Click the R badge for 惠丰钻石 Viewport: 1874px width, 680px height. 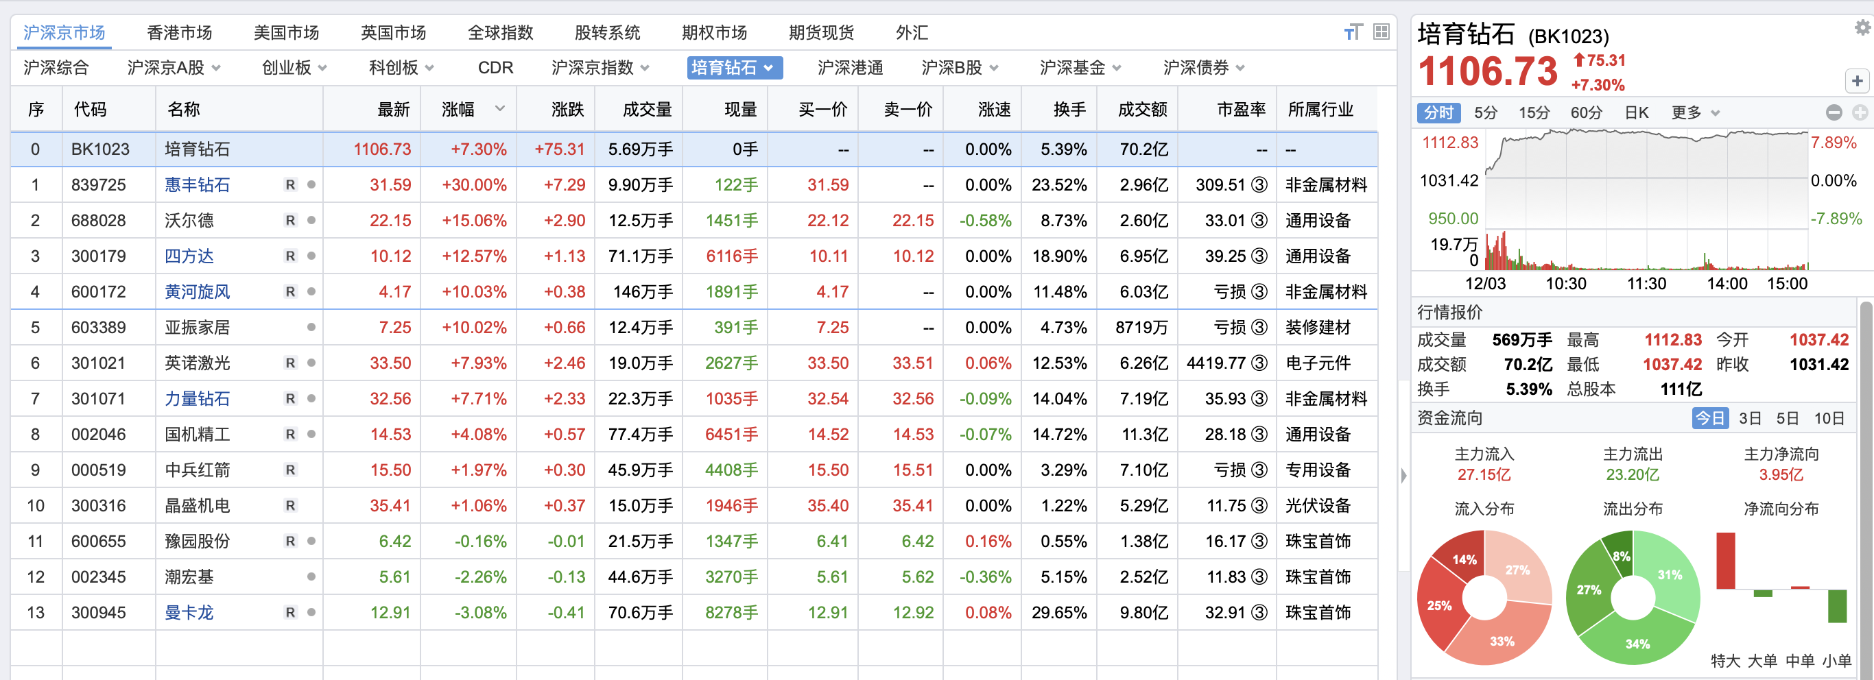[x=290, y=184]
